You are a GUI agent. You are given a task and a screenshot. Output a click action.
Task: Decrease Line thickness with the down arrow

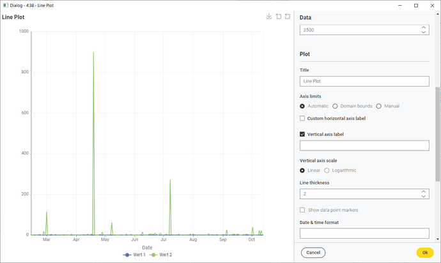pyautogui.click(x=423, y=196)
